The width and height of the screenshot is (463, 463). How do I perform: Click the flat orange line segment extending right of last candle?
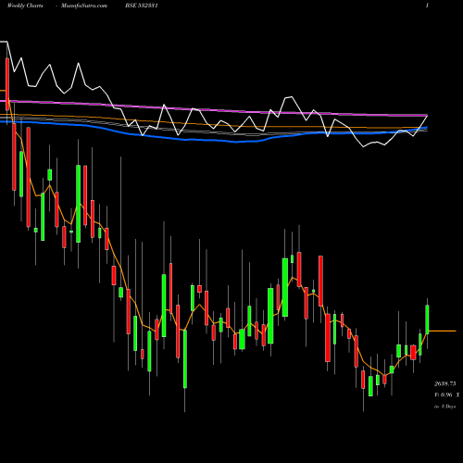point(443,331)
